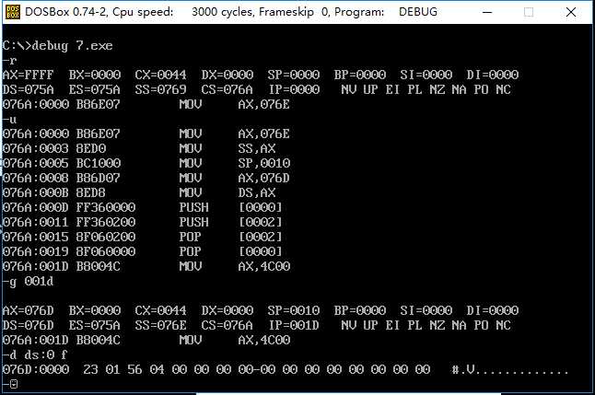Click the '23 01 56 04' dump bytes

(x=123, y=369)
